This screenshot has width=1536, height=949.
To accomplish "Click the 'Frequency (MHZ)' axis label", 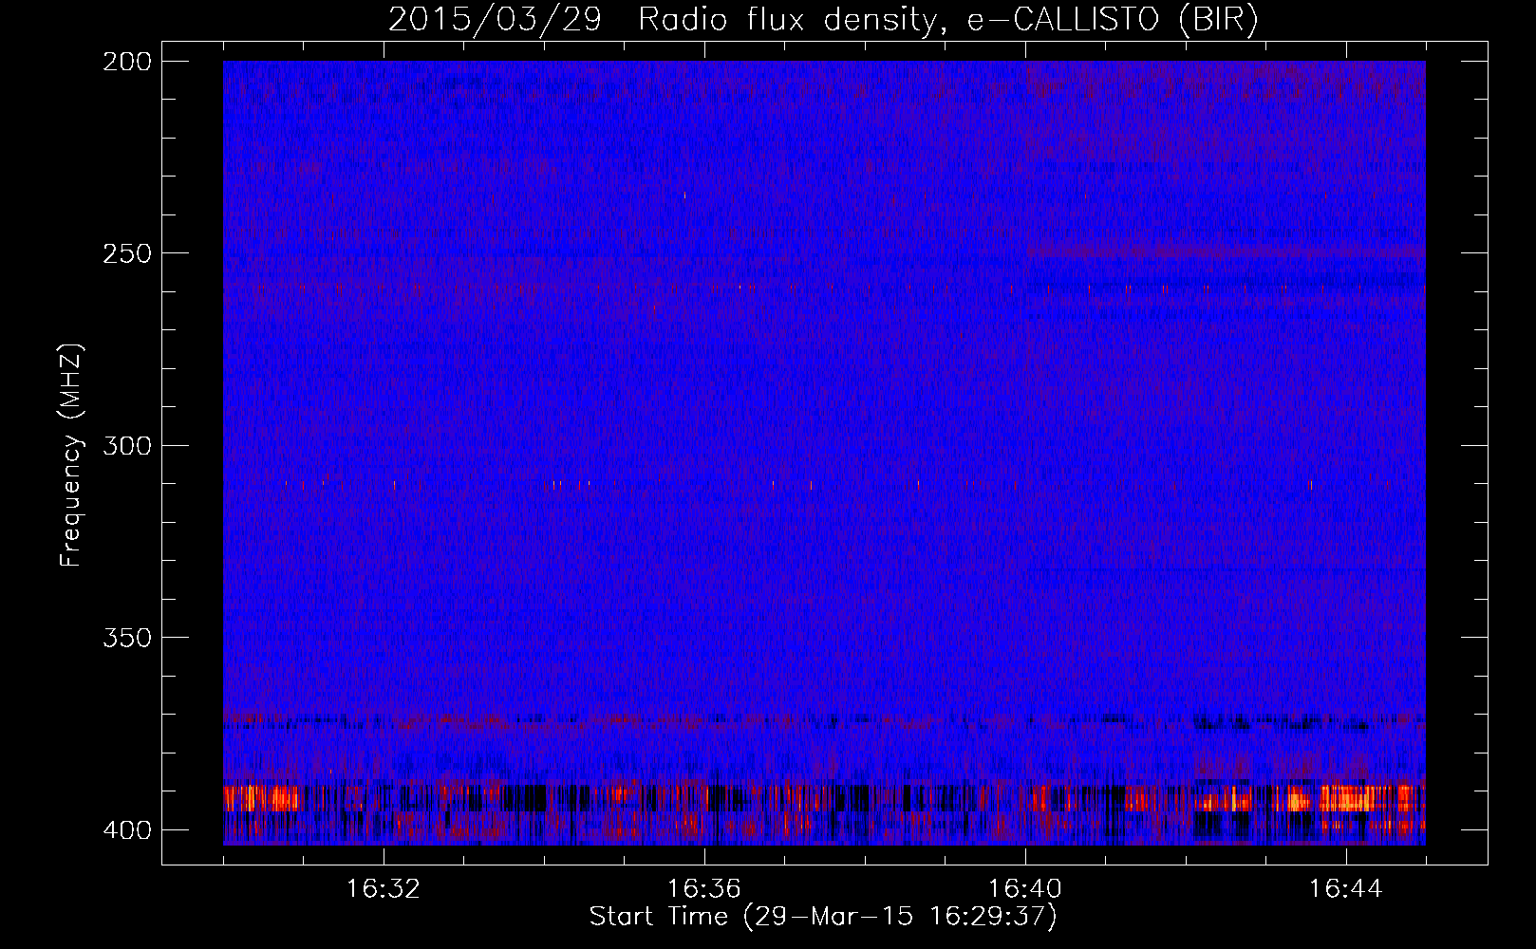I will click(x=71, y=455).
